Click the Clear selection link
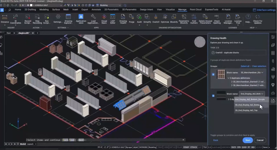Screen dimensions: 277x150 [259, 66]
